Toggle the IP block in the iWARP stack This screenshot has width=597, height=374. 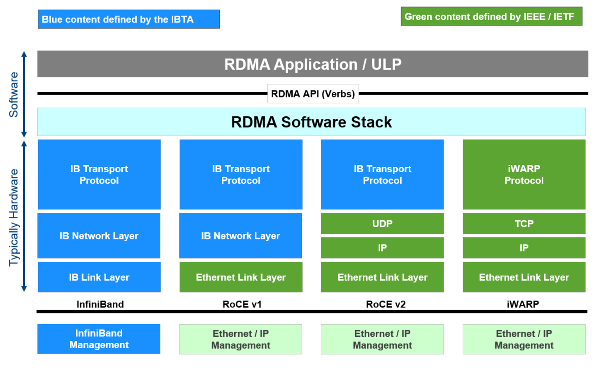tap(524, 248)
